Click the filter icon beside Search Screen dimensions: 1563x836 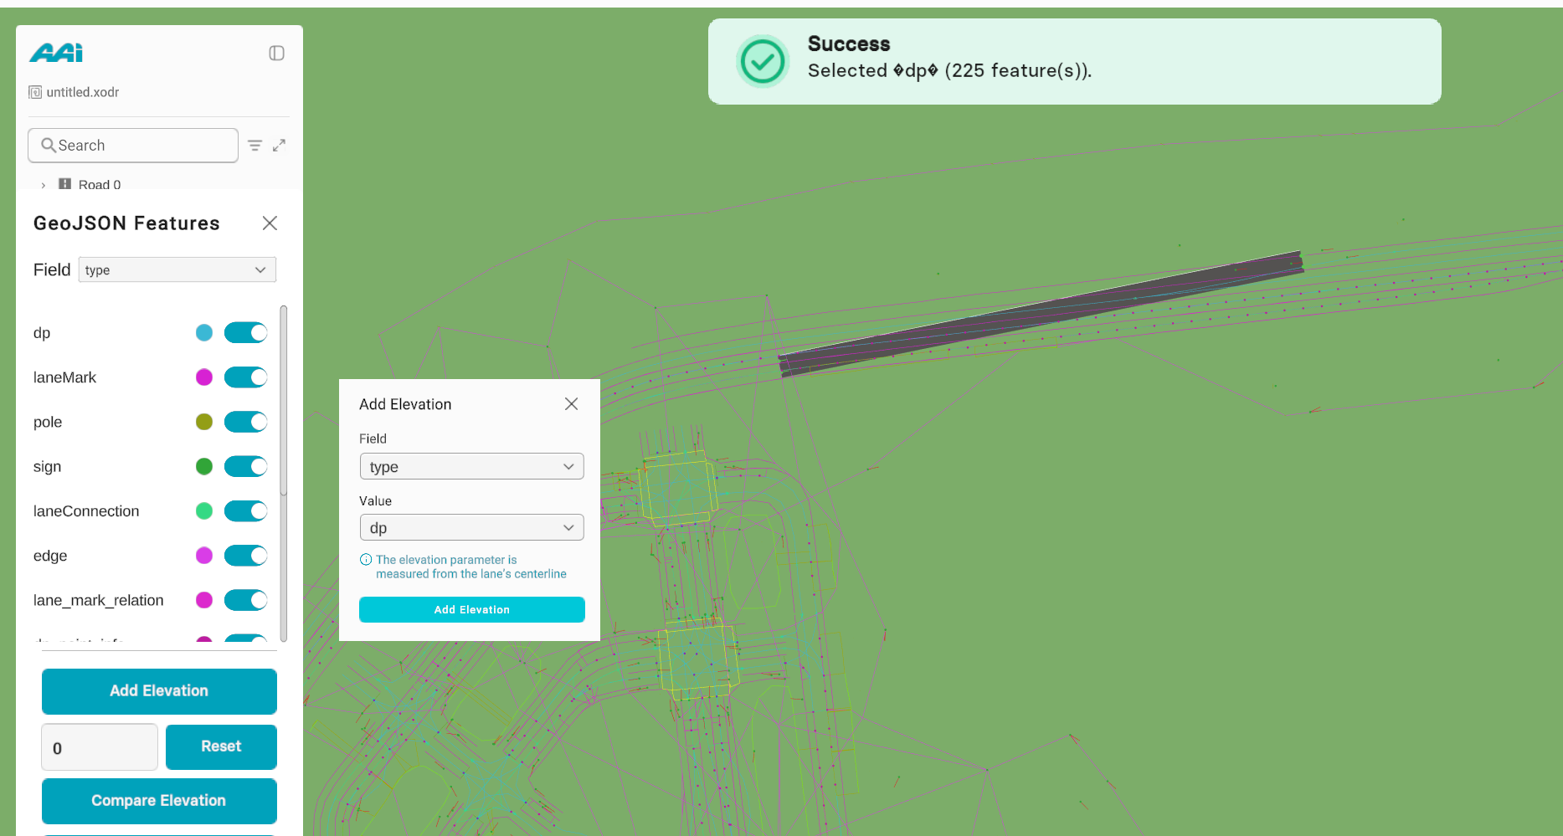[x=255, y=146]
